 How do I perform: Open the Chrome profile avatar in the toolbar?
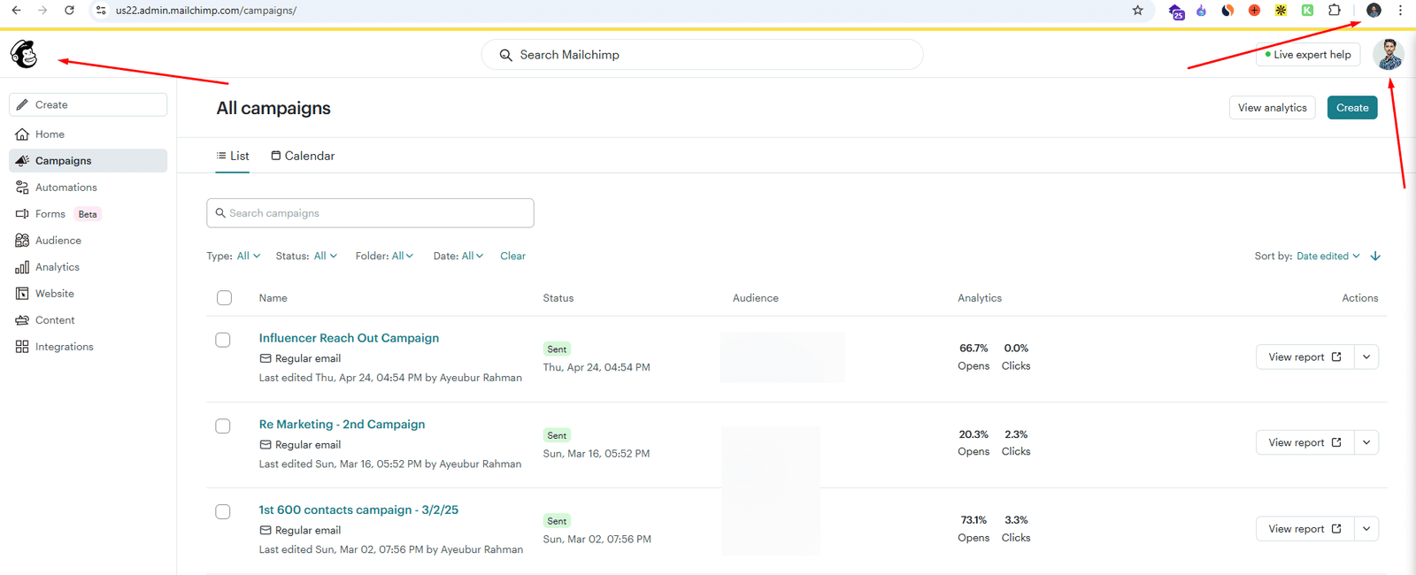click(x=1374, y=11)
